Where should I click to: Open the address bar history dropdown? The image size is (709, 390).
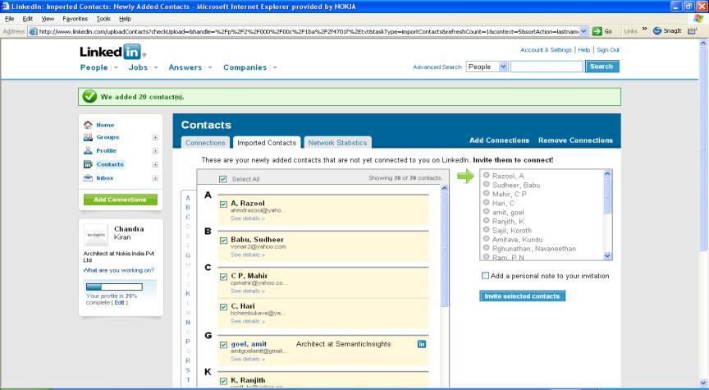[583, 31]
